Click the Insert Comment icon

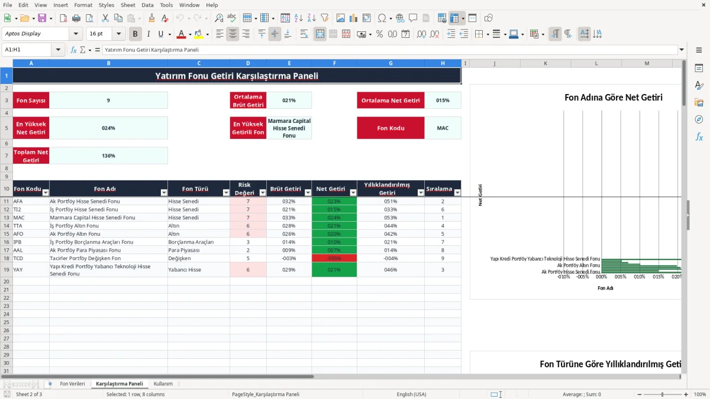413,18
